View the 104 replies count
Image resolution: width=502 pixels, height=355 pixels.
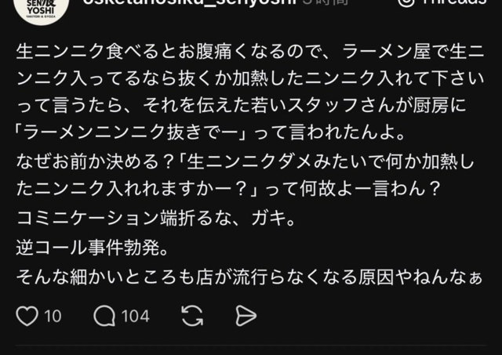tap(136, 317)
